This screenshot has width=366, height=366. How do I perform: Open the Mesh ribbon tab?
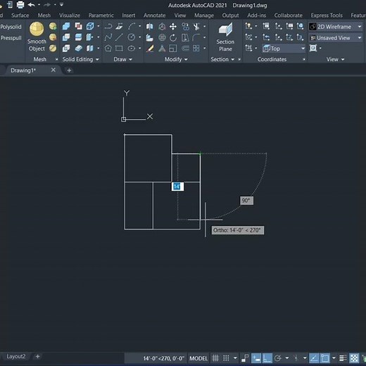[44, 15]
